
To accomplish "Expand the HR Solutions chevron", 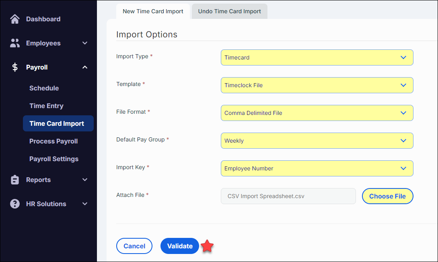I will (85, 204).
